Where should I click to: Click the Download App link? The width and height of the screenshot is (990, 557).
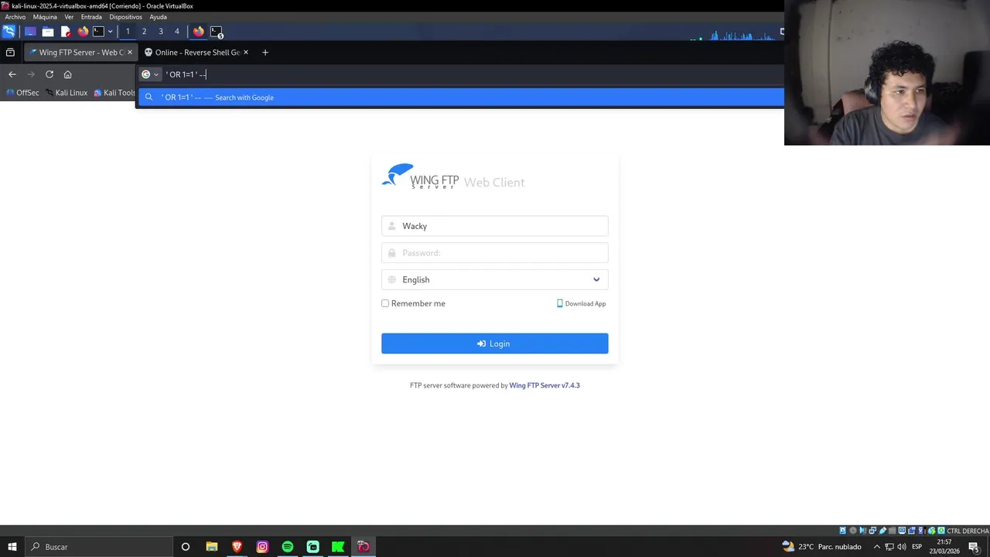[582, 303]
